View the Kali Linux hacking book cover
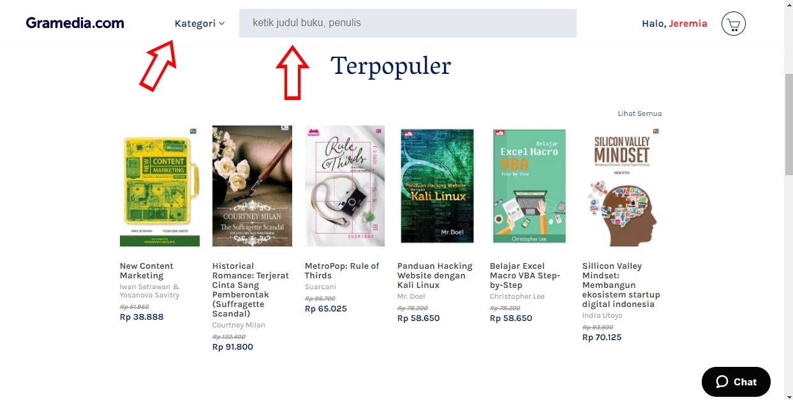This screenshot has width=793, height=400. point(437,186)
